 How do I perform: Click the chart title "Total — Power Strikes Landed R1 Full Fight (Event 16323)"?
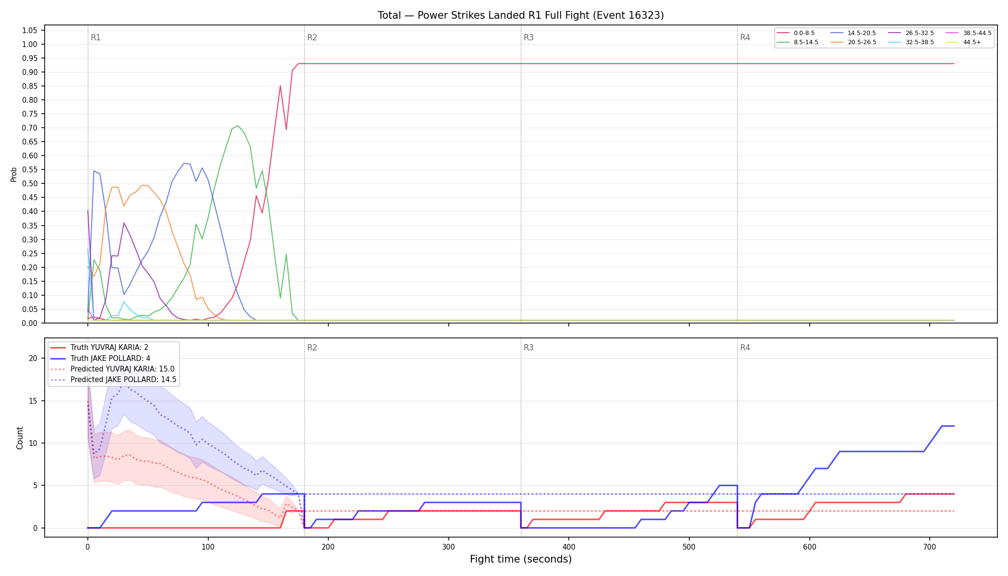coord(521,15)
